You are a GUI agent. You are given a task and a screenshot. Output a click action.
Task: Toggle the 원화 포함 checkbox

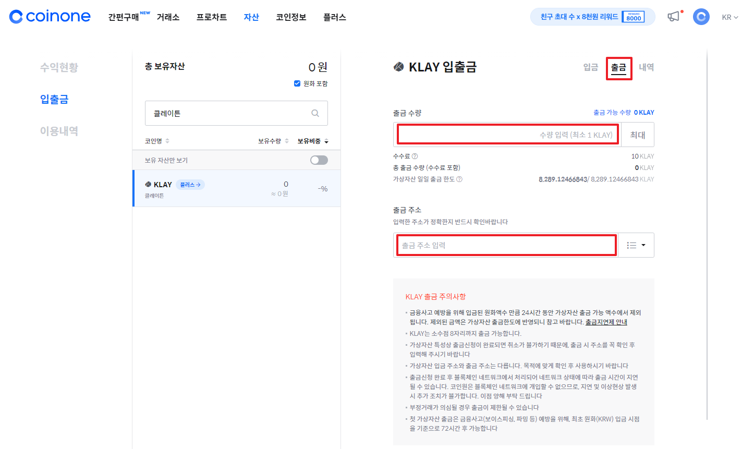click(297, 83)
